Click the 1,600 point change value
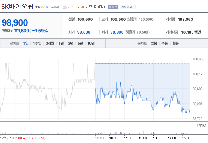The image size is (208, 143). coord(24,31)
